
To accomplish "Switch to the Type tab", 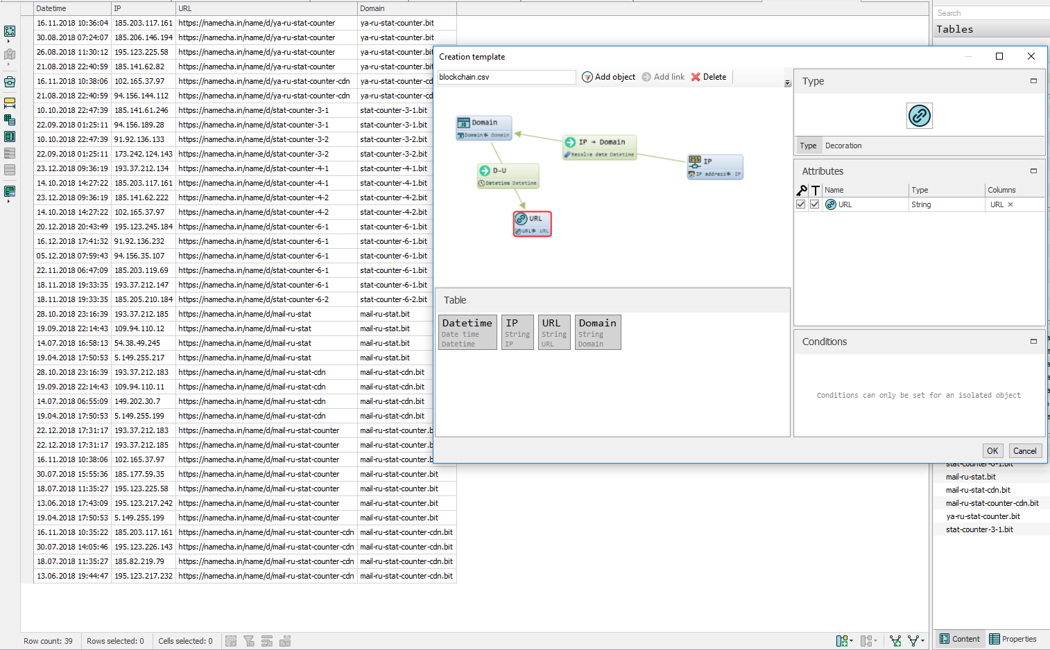I will point(808,146).
